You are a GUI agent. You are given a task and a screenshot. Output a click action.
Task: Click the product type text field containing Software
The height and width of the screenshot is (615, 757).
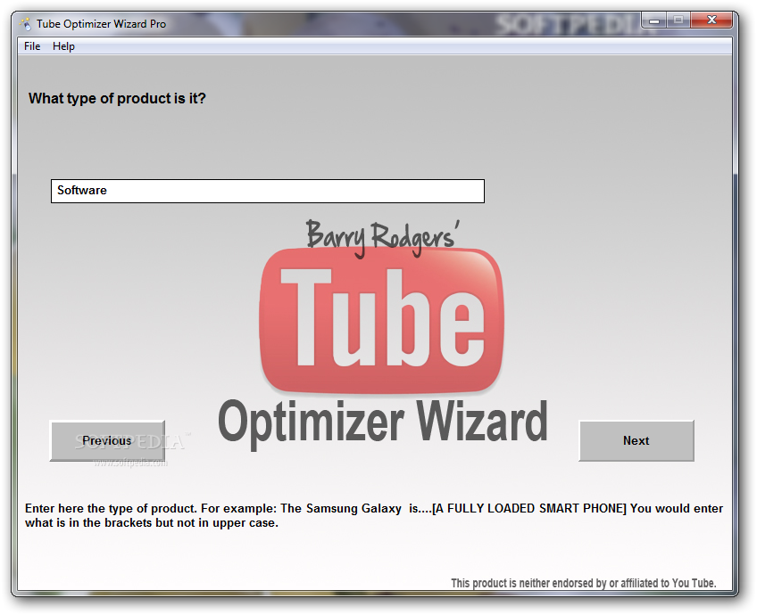pos(268,191)
